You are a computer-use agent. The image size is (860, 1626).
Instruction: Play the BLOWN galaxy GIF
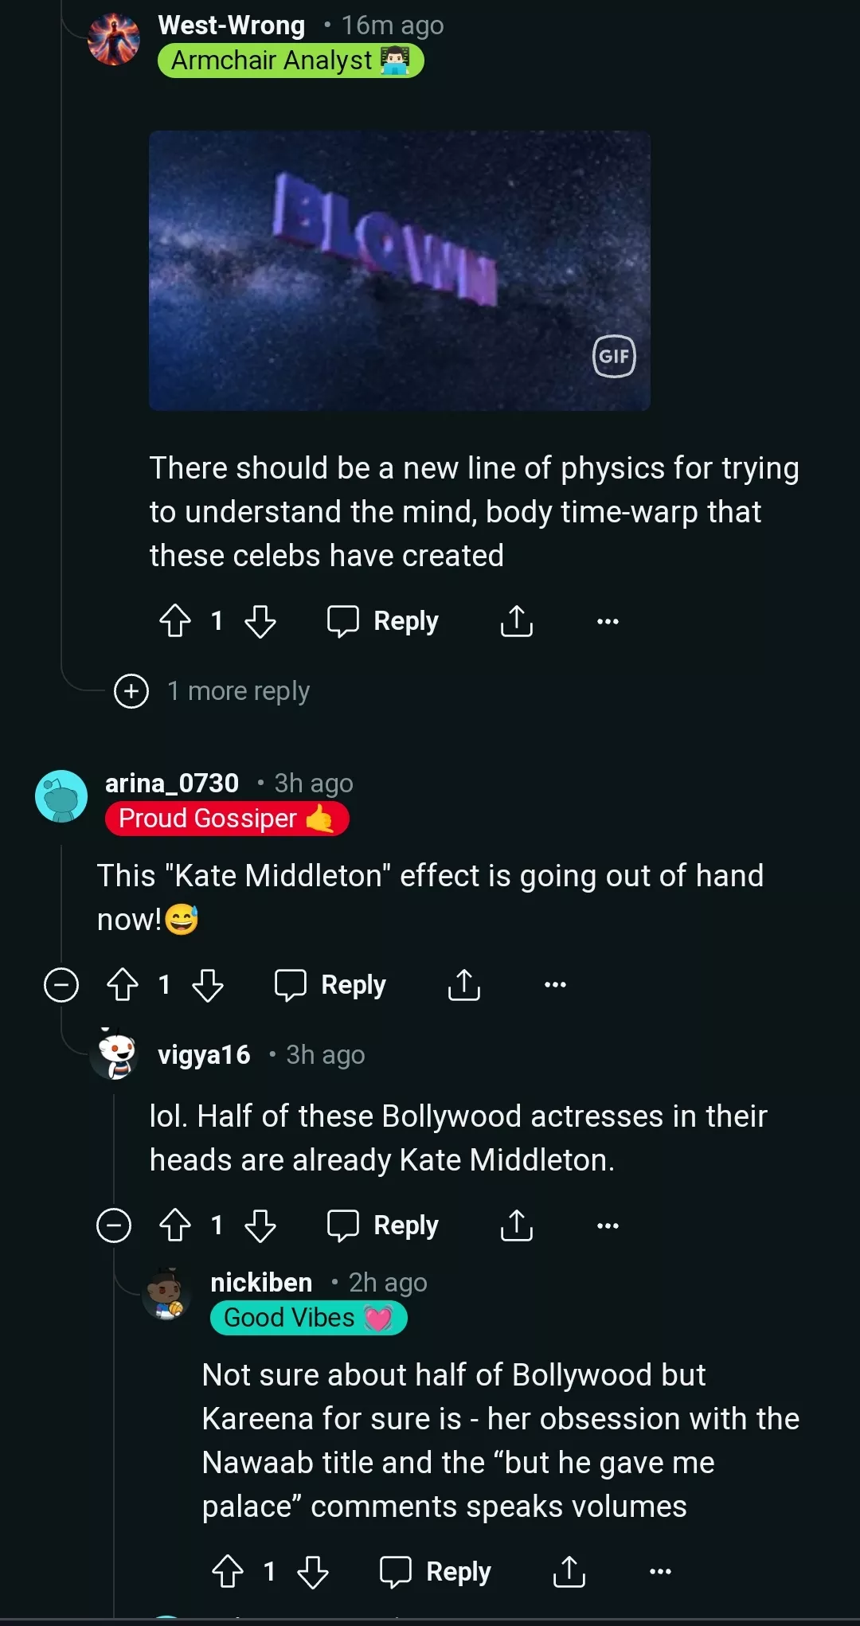coord(400,271)
